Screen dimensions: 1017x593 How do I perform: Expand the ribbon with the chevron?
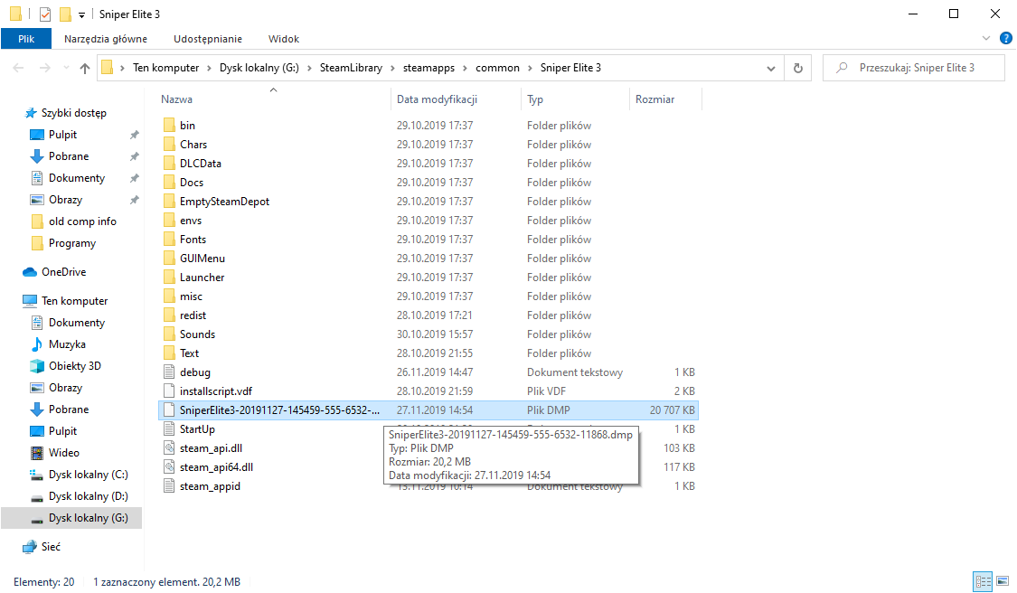(986, 38)
